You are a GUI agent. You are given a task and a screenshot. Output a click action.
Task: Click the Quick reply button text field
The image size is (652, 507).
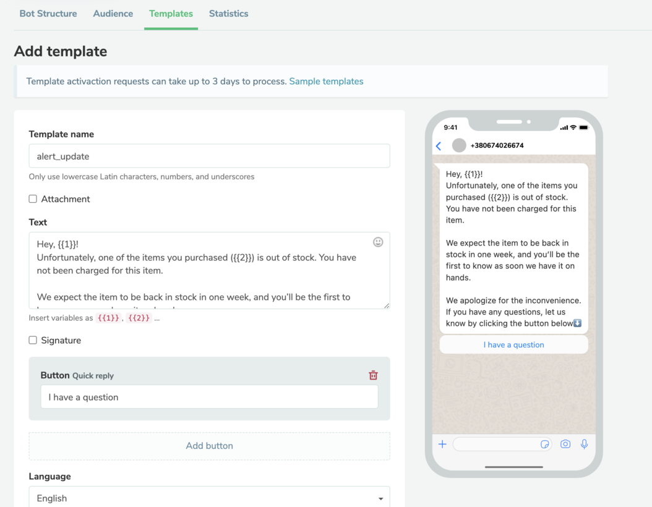(x=209, y=397)
